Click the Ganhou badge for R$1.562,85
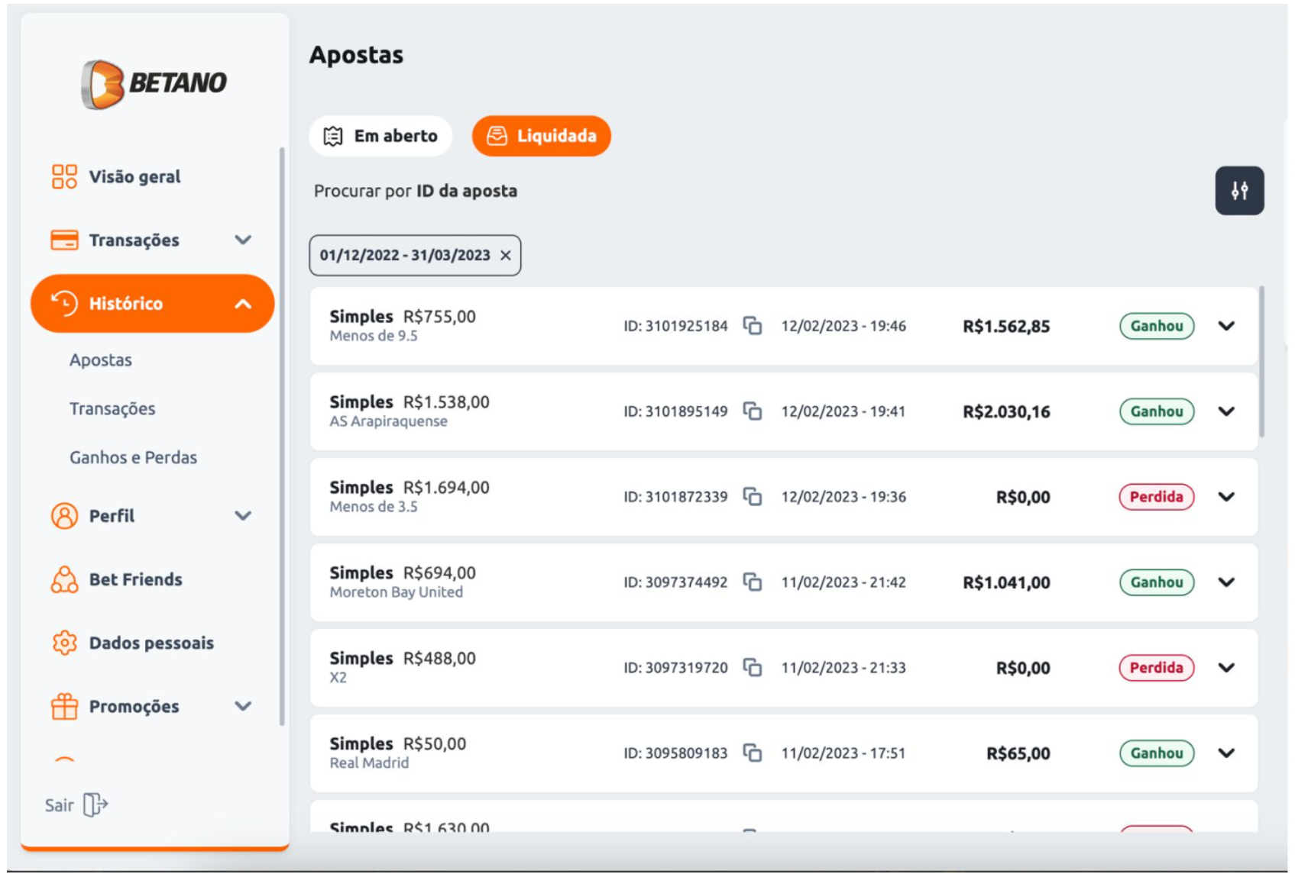This screenshot has width=1295, height=877. click(1157, 326)
